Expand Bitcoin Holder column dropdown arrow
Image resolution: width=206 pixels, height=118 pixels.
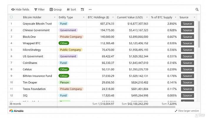coord(55,17)
